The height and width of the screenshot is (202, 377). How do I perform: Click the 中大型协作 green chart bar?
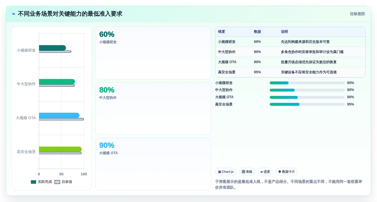pos(57,82)
